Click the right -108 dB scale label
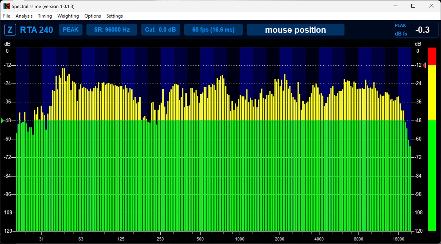 (x=418, y=213)
